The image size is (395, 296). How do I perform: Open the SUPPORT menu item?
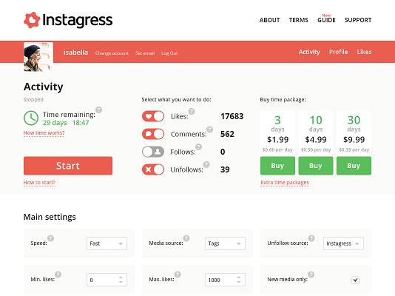pos(358,20)
